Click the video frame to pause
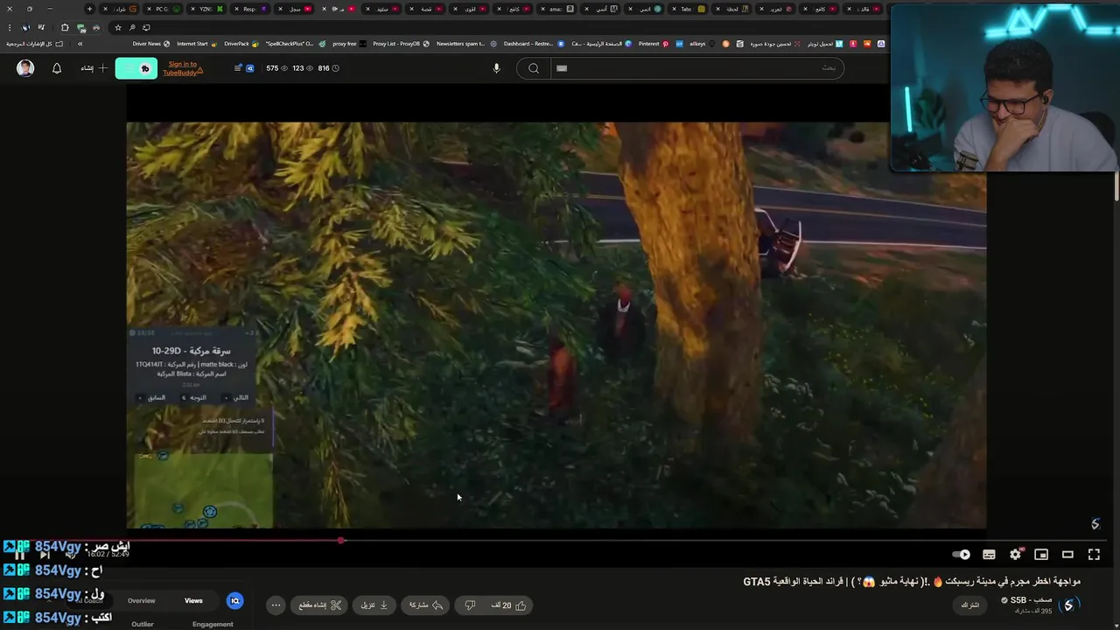This screenshot has height=630, width=1120. (x=556, y=324)
